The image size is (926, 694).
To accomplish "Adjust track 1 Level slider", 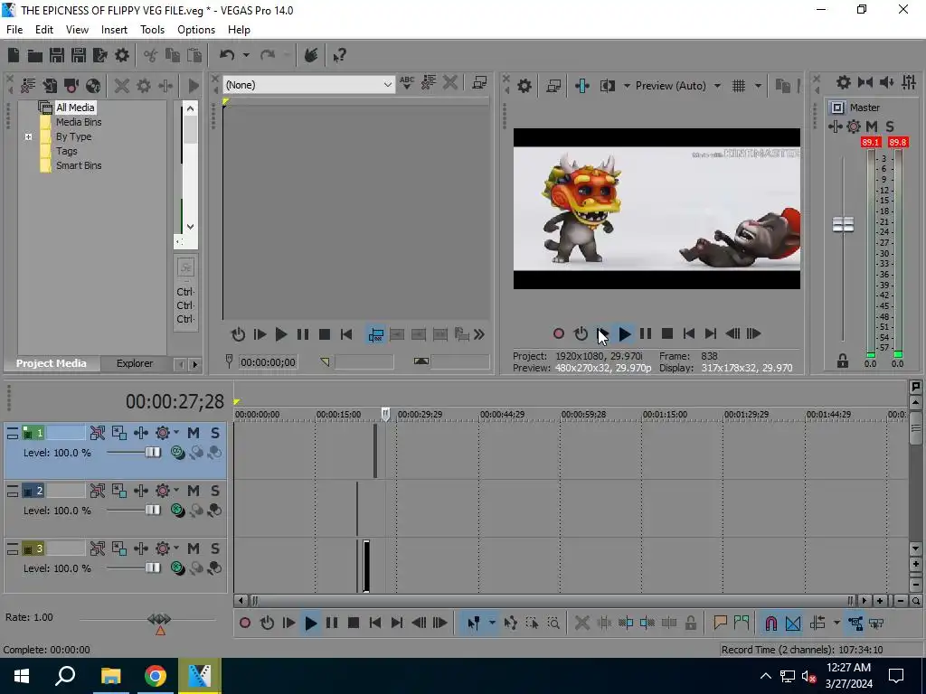I will [x=152, y=453].
